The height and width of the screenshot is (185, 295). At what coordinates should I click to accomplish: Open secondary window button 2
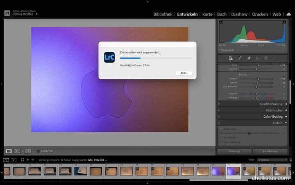point(14,160)
